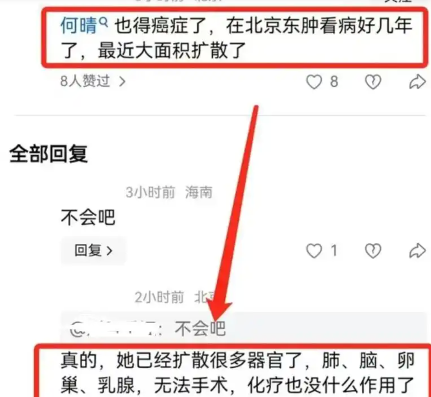Open the quoted @user 不会吧 reference box
The width and height of the screenshot is (431, 397).
243,328
